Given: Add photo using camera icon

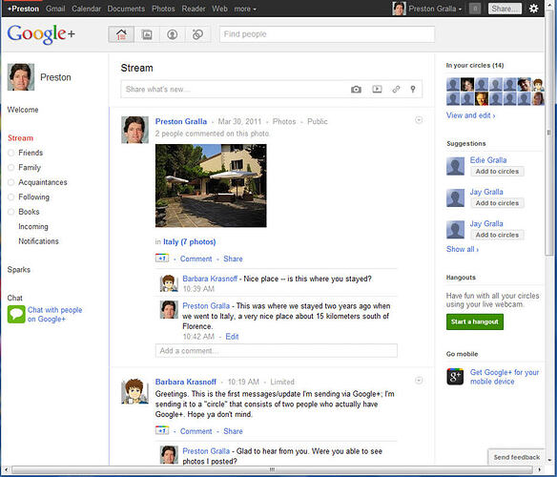Looking at the screenshot, I should point(356,90).
